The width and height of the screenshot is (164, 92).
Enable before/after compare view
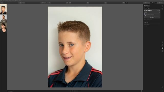tap(70, 3)
